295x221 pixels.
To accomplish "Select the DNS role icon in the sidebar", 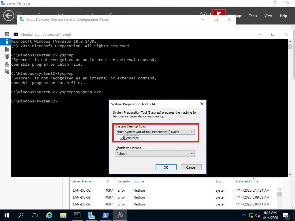I will [7, 64].
